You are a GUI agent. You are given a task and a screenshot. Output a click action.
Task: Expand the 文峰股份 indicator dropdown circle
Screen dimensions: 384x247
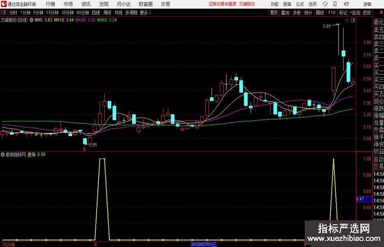[32, 19]
